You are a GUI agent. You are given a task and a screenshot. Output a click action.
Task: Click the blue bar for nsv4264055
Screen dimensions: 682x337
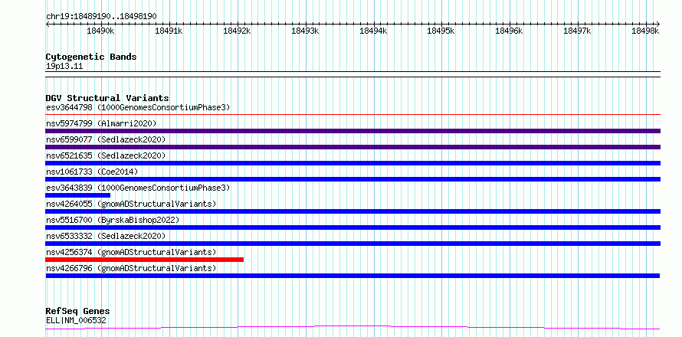[x=352, y=211]
